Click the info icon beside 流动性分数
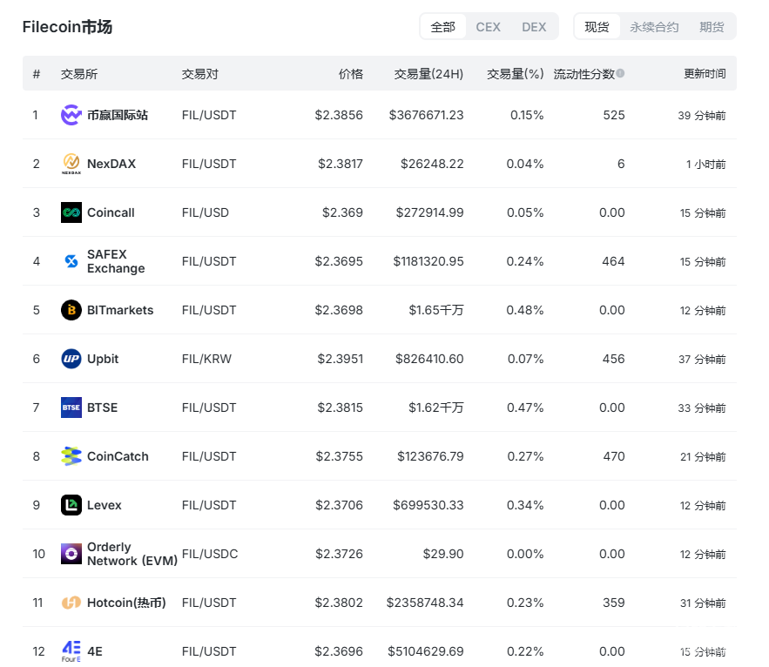Viewport: 769px width, 667px height. pos(620,73)
